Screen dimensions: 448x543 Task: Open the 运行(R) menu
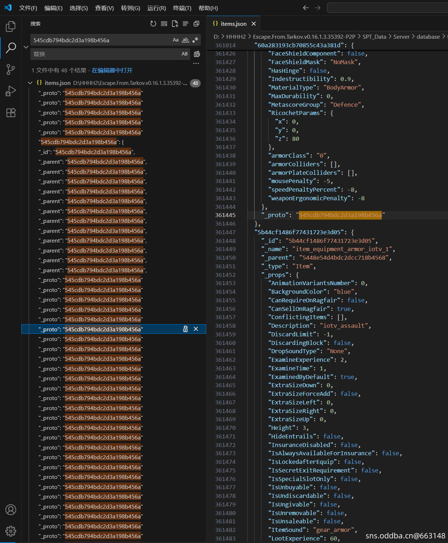tap(157, 8)
